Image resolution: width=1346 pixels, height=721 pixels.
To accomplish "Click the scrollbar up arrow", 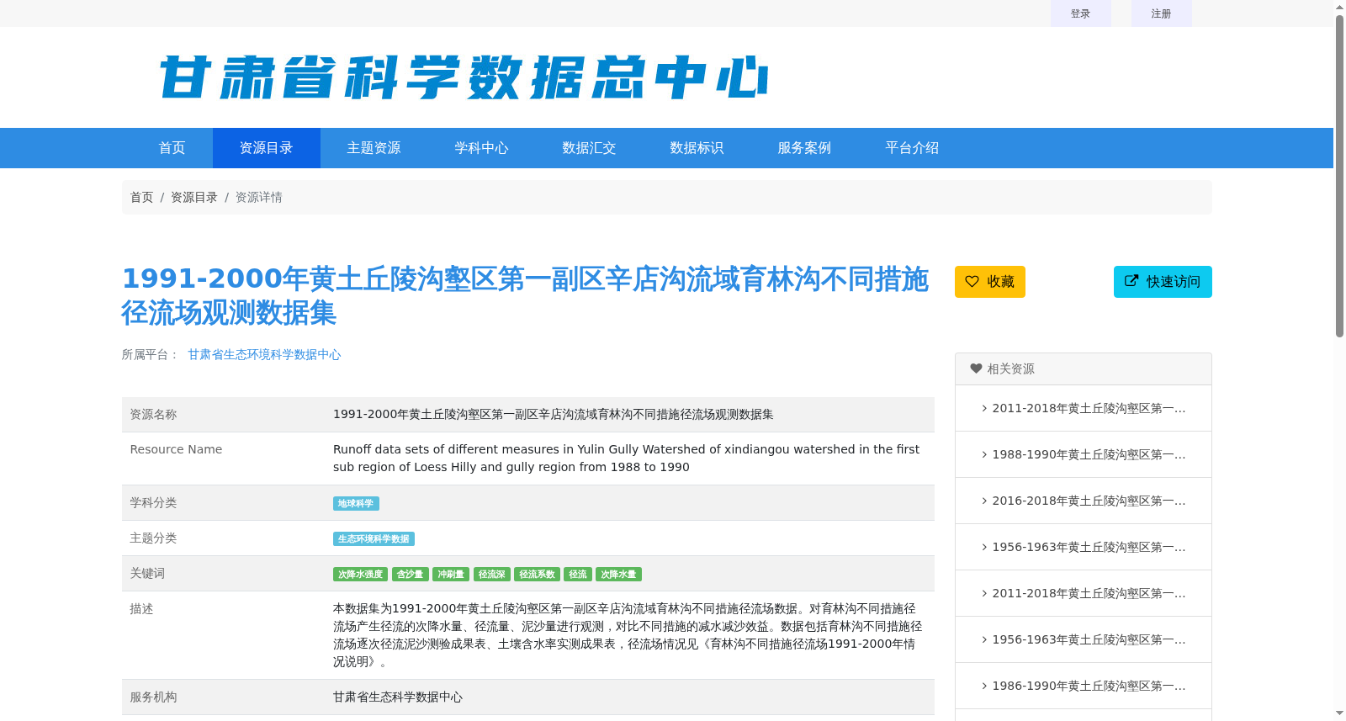I will [1339, 6].
